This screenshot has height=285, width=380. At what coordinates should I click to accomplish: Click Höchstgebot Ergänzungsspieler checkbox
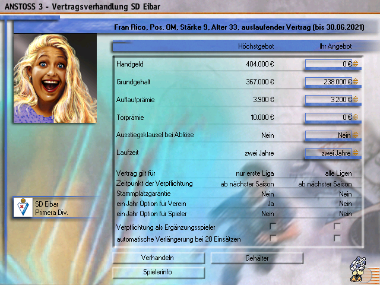tap(273, 227)
